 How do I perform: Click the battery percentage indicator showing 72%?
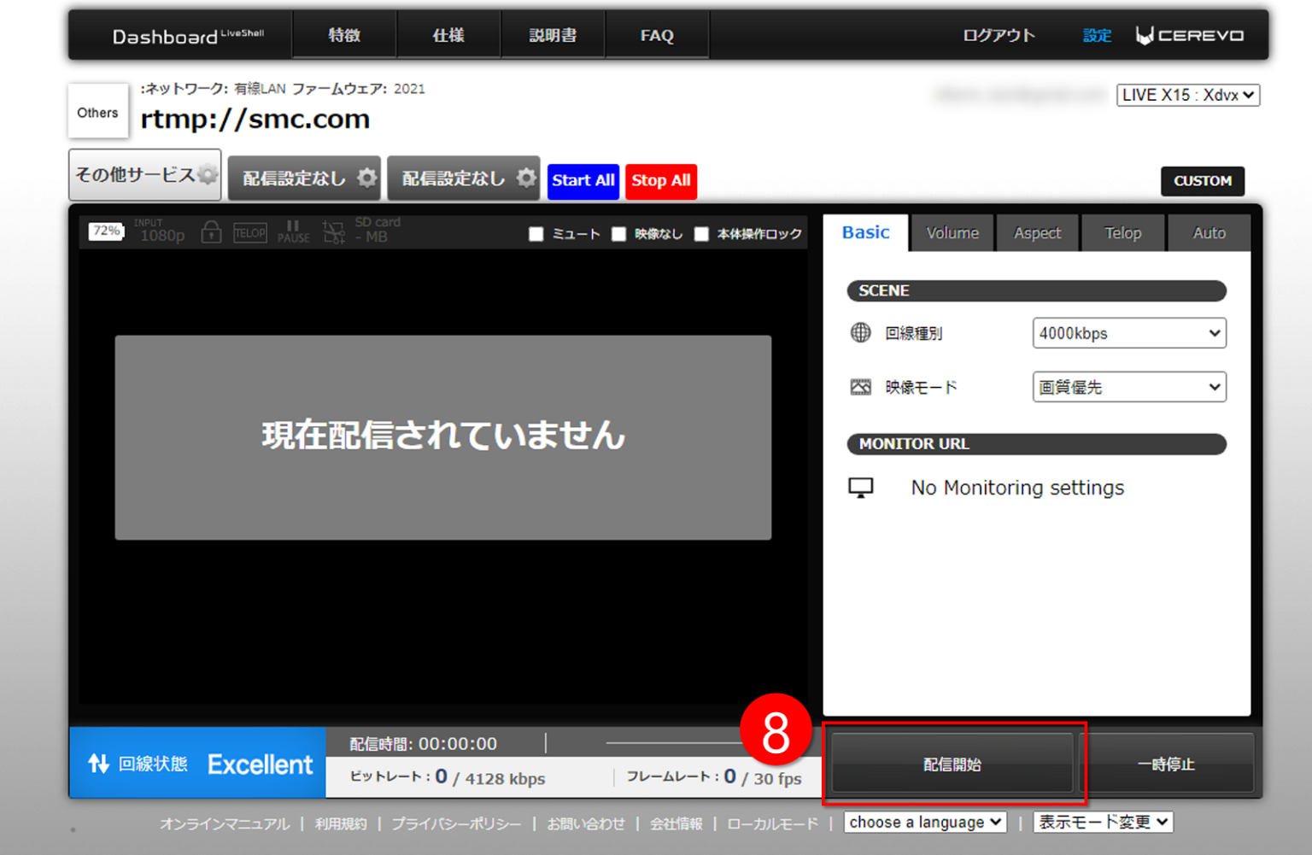(x=106, y=231)
